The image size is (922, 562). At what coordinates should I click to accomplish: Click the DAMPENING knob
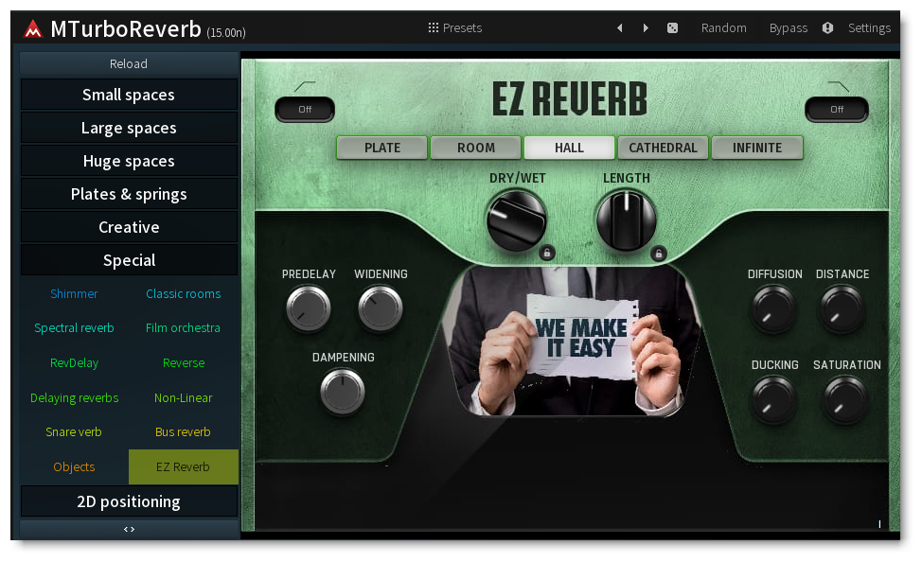coord(343,392)
